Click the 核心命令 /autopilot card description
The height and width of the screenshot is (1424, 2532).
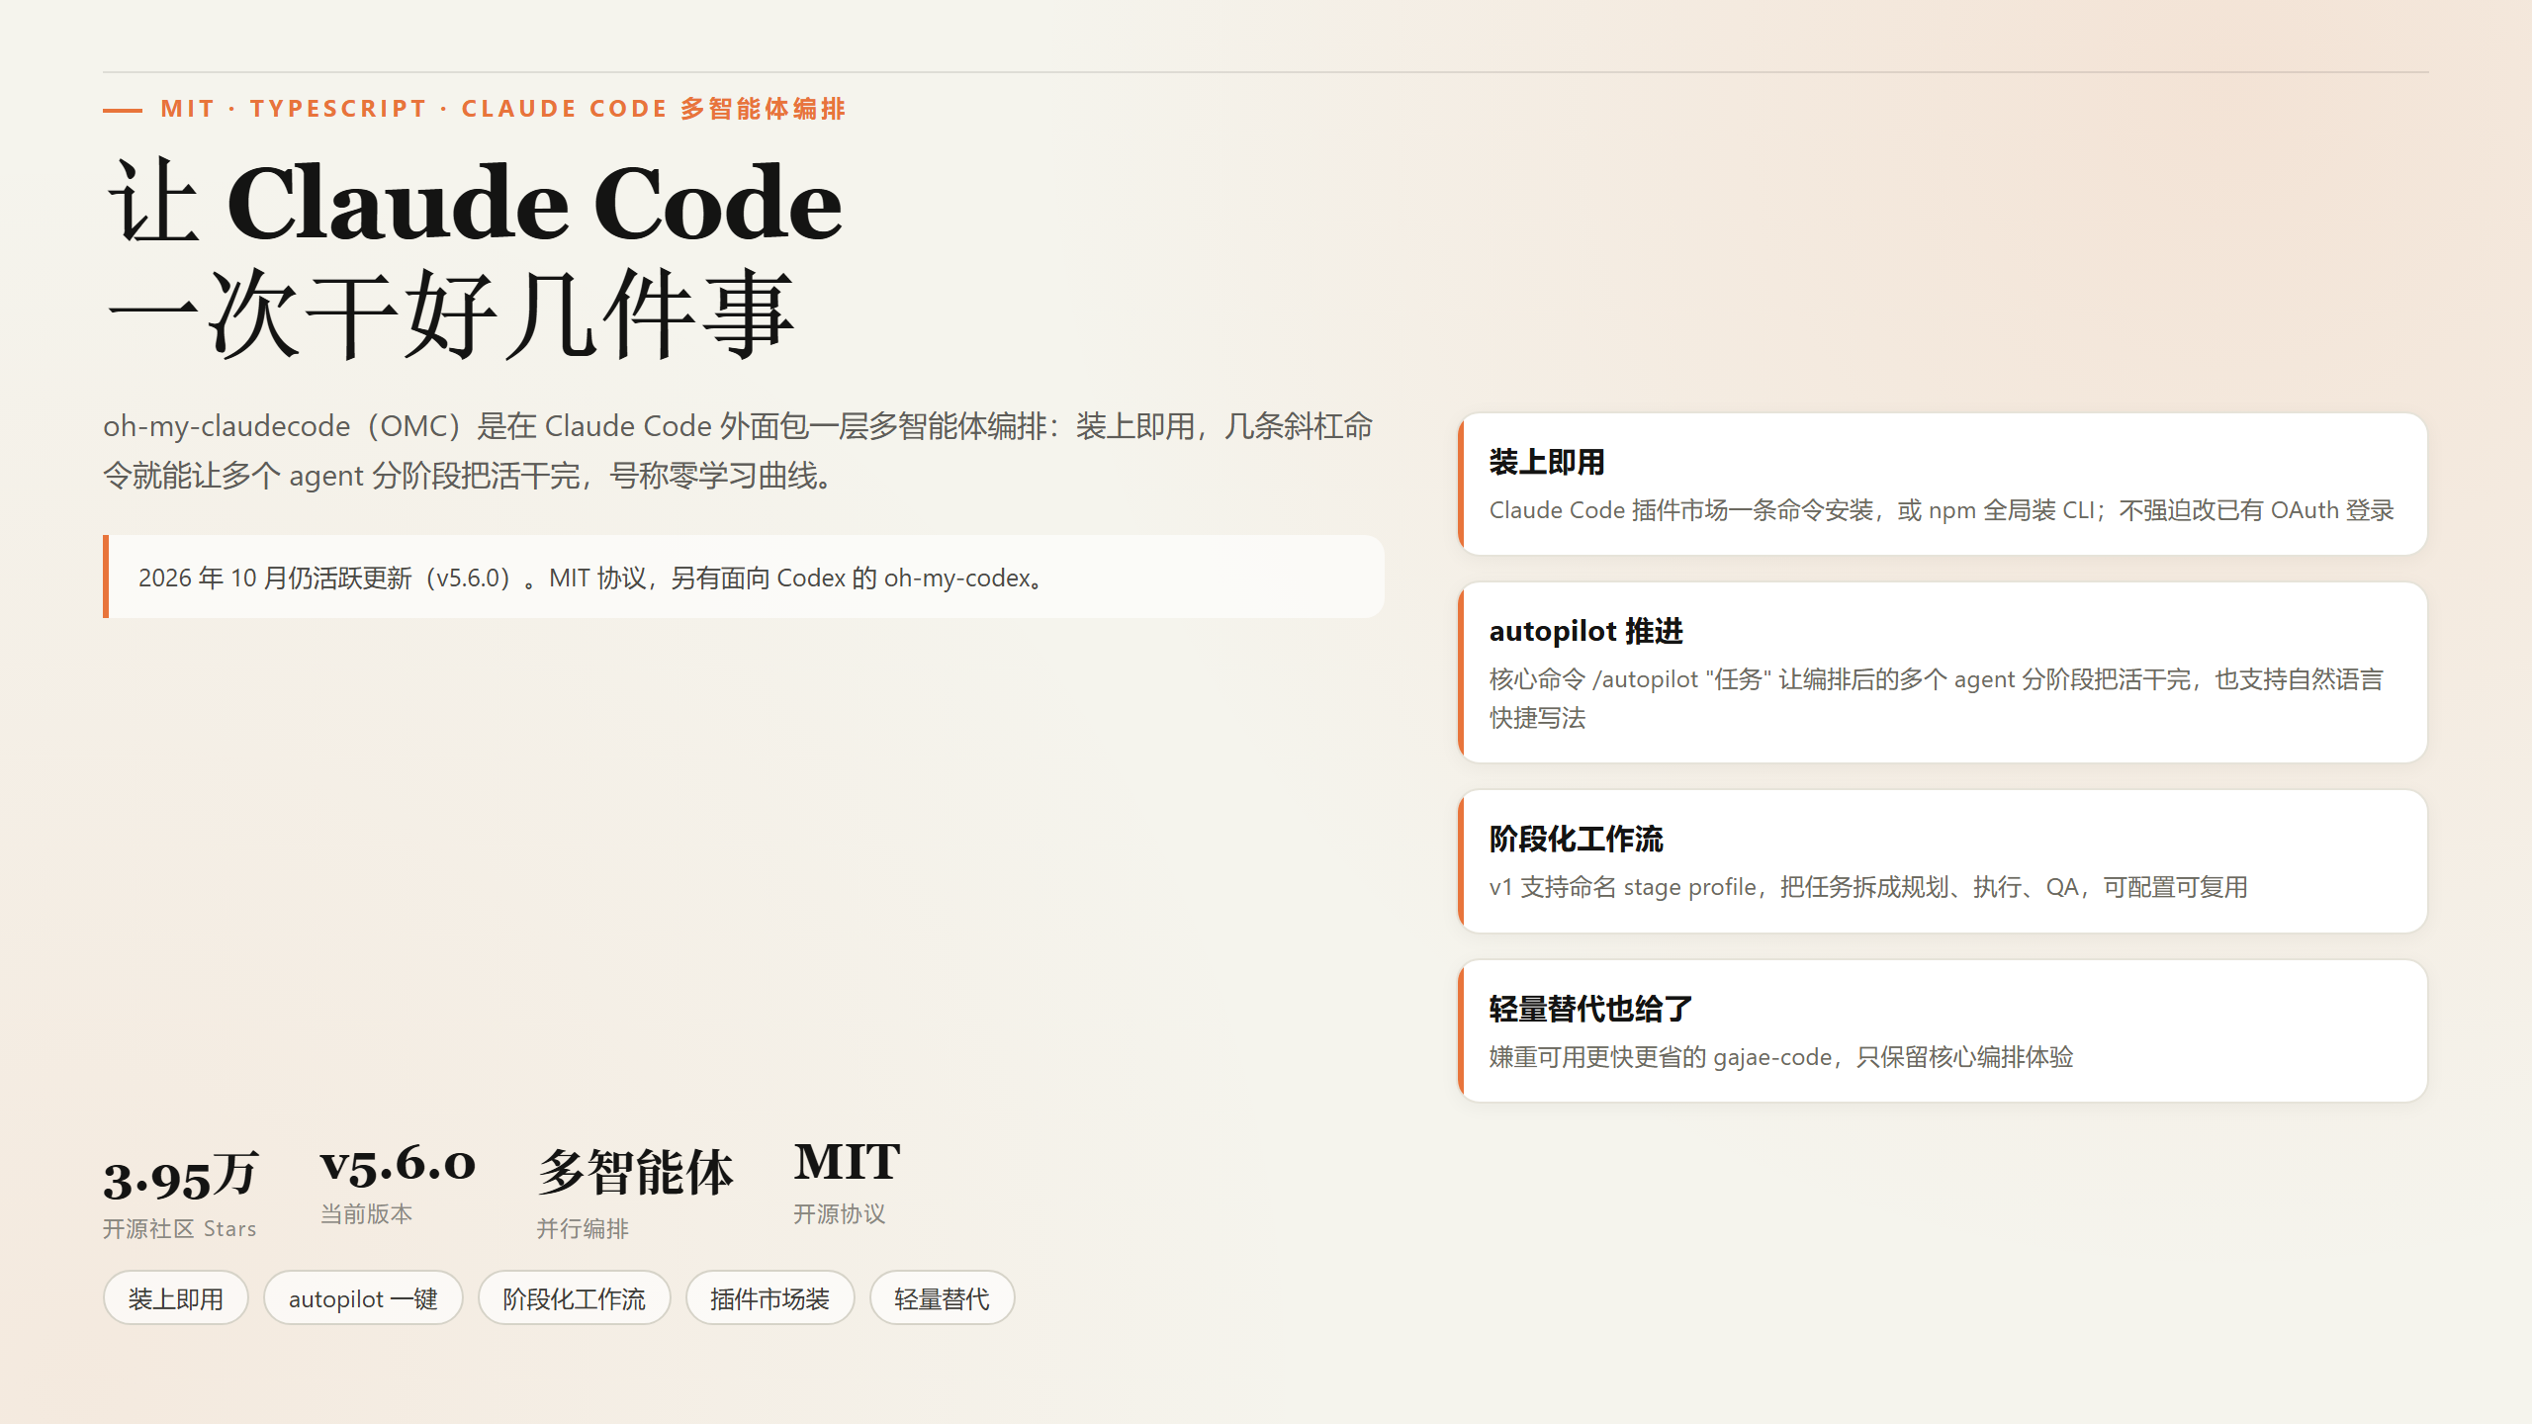click(x=1937, y=698)
